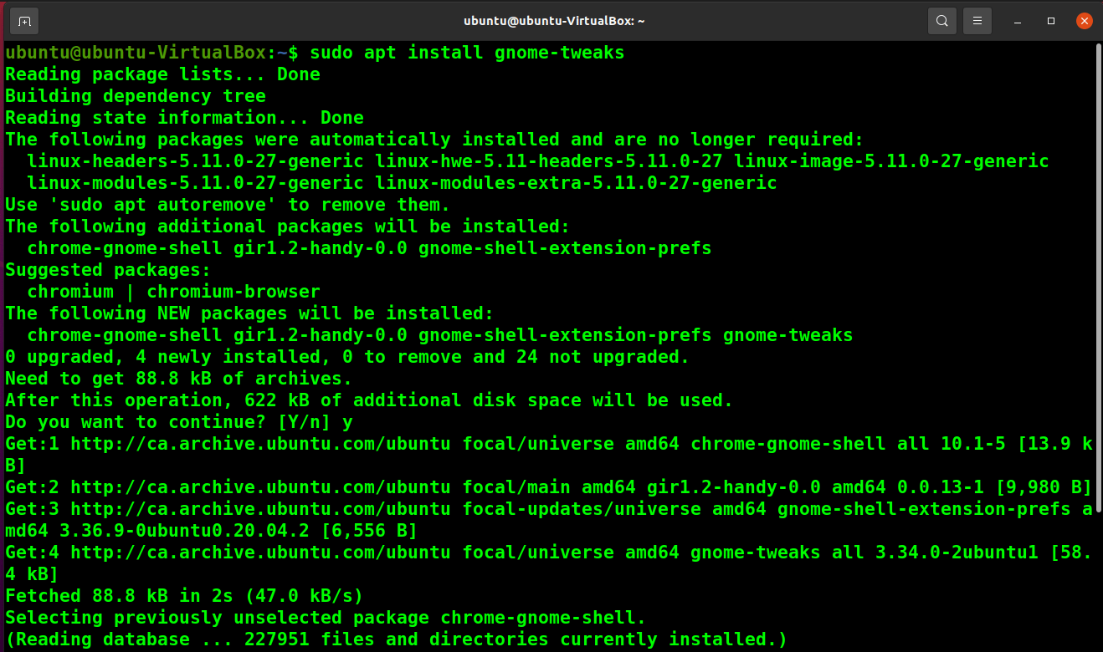Click the Get:1 archive.ubuntu.com URL
The height and width of the screenshot is (652, 1103).
tap(261, 444)
